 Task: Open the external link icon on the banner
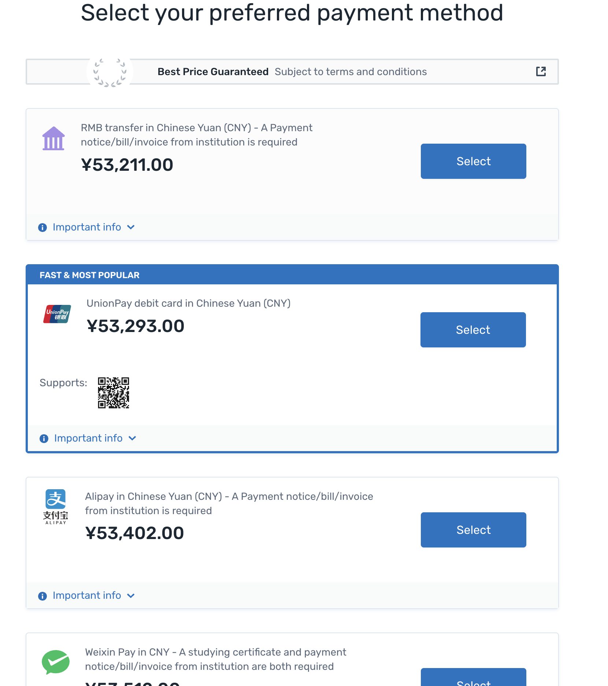tap(541, 71)
